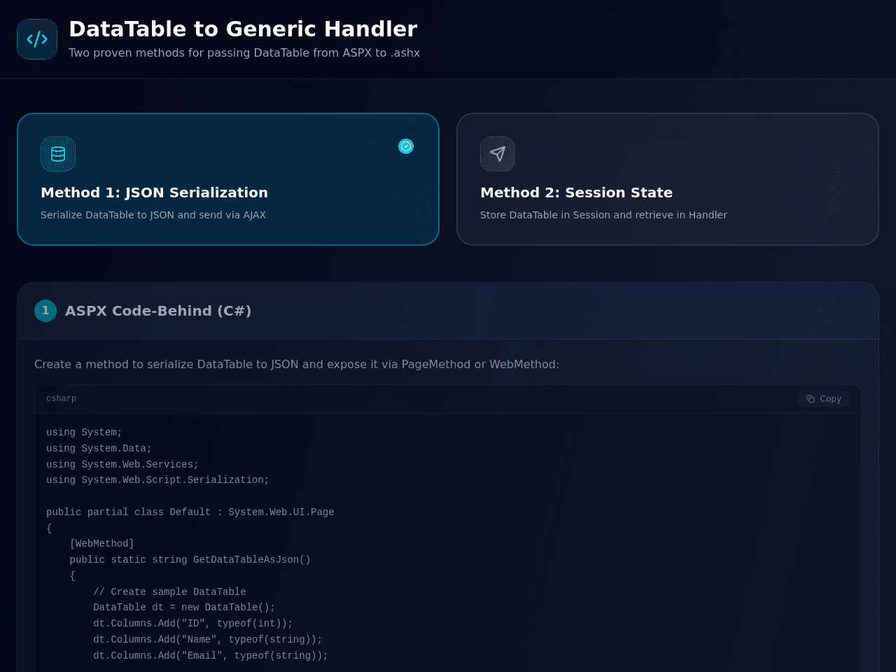Click the [WebMethod] attribute line
The width and height of the screenshot is (896, 672).
101,544
